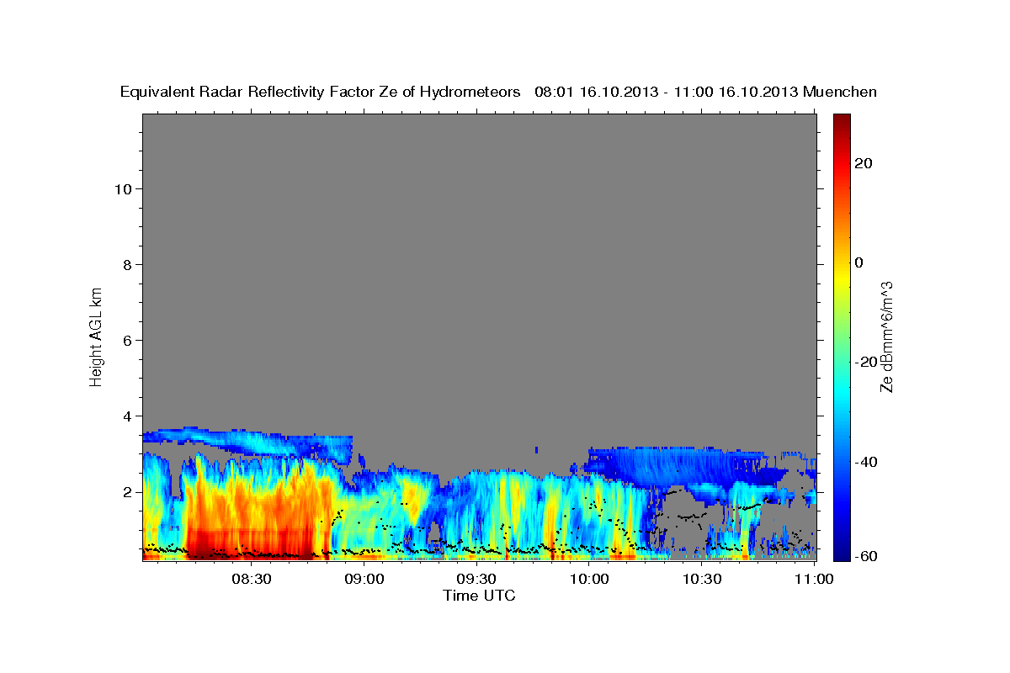The width and height of the screenshot is (1010, 673).
Task: Click the colorbar label '-40'
Action: pos(865,461)
